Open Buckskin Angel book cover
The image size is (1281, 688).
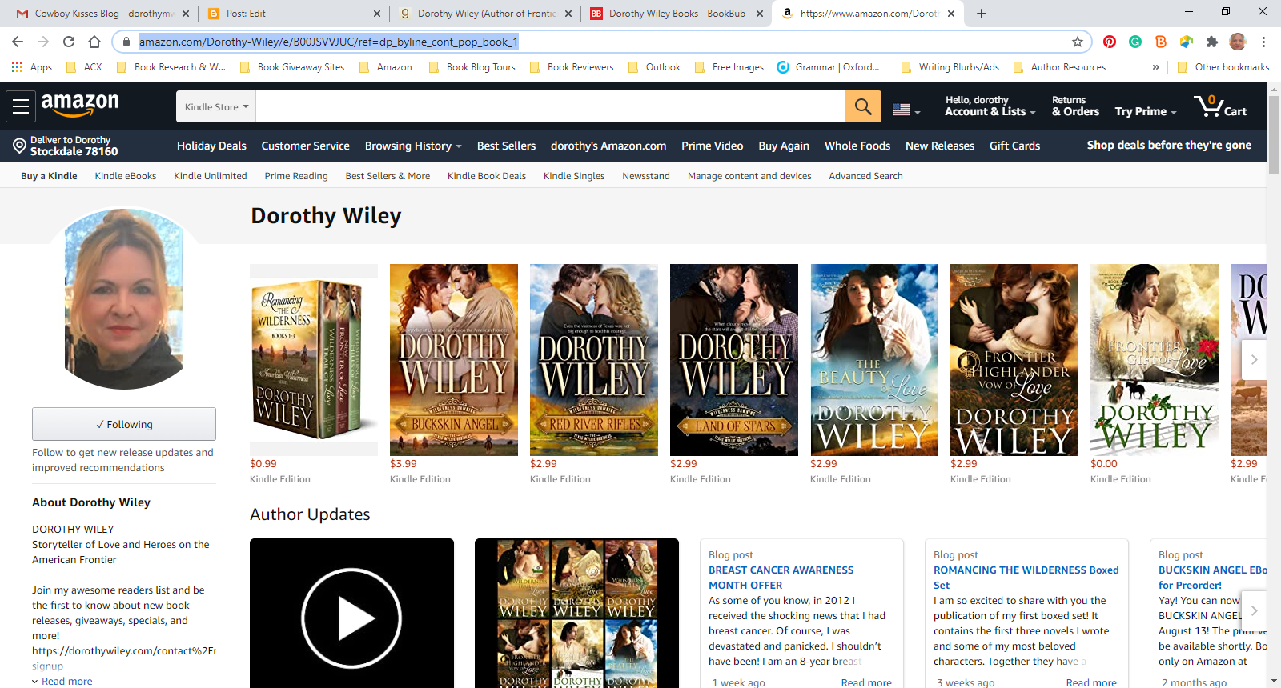click(454, 360)
